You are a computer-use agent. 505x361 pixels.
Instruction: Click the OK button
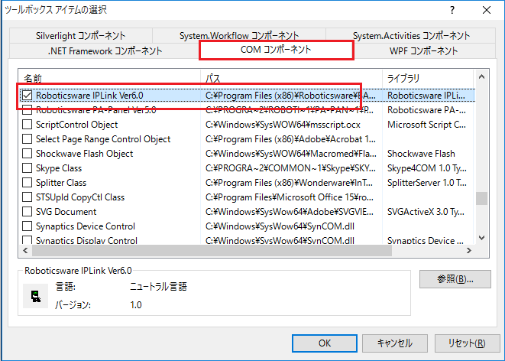[x=325, y=343]
